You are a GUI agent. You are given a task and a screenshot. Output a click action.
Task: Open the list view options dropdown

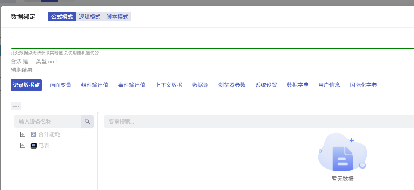coord(16,106)
